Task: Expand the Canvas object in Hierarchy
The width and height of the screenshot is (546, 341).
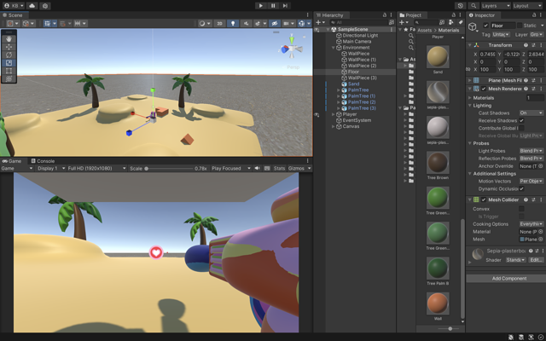Action: (x=334, y=126)
